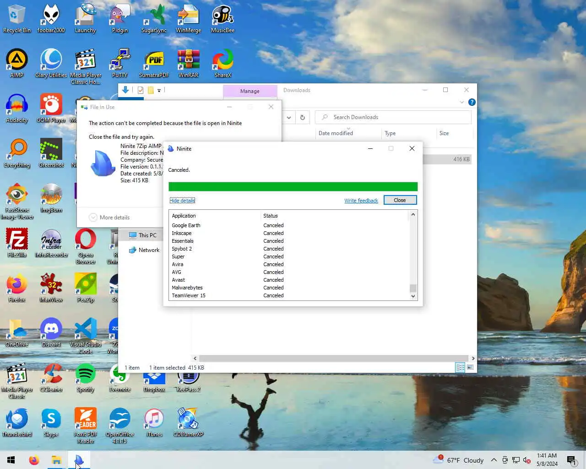Open the quick access toolbar dropdown
This screenshot has height=469, width=586.
(x=159, y=91)
